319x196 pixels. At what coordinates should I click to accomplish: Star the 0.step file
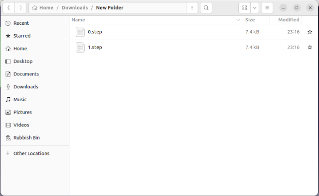(x=310, y=32)
